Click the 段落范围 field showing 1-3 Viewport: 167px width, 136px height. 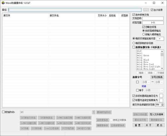[x=153, y=23]
